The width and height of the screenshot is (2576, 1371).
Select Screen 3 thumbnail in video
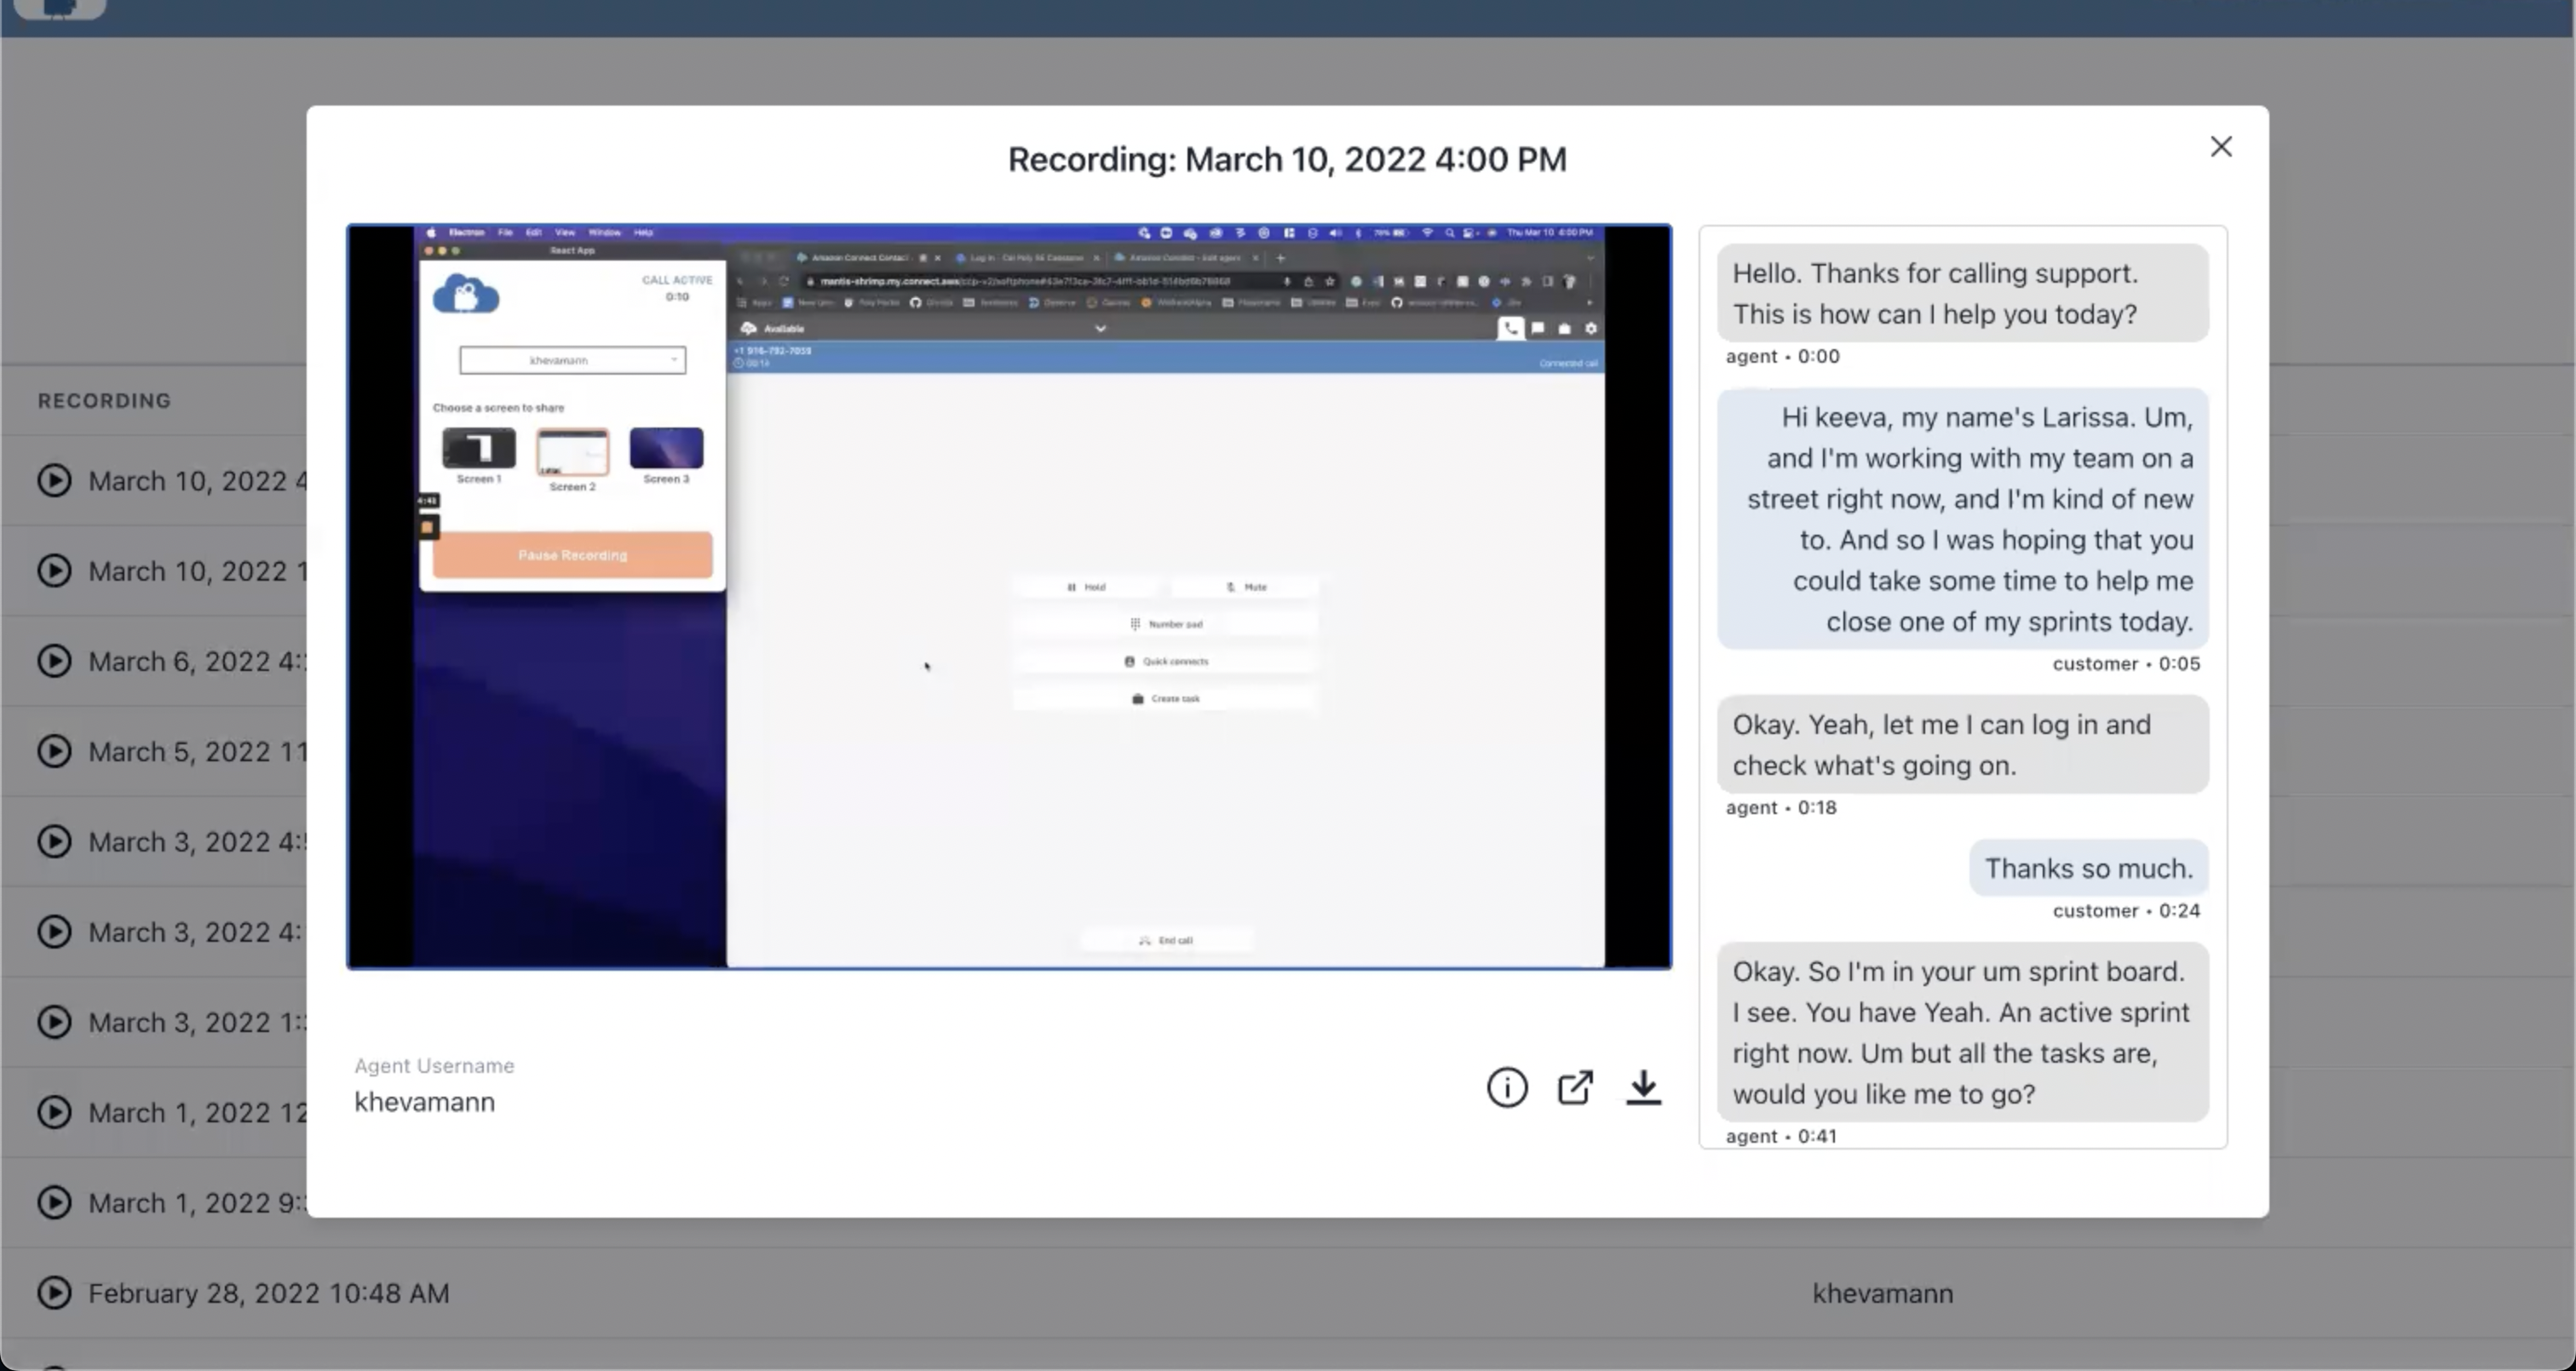(666, 448)
